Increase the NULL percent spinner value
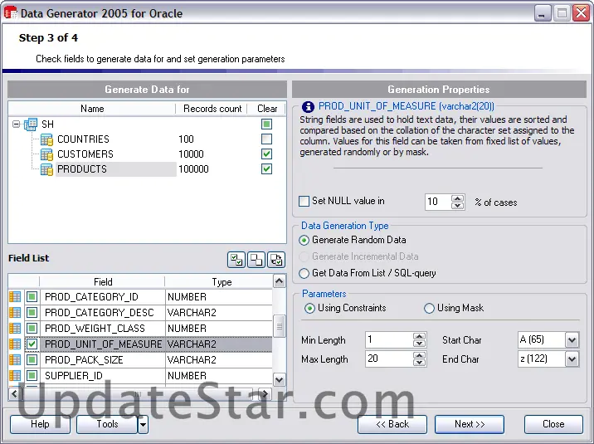This screenshot has height=444, width=594. pos(458,198)
